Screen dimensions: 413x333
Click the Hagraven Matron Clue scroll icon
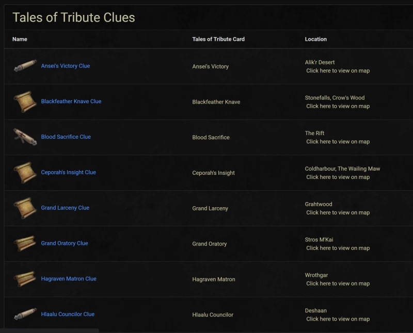pyautogui.click(x=25, y=279)
